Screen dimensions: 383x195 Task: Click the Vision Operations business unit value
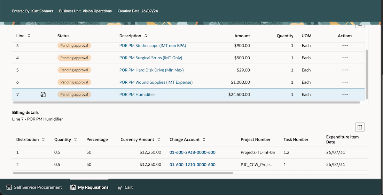(x=97, y=11)
